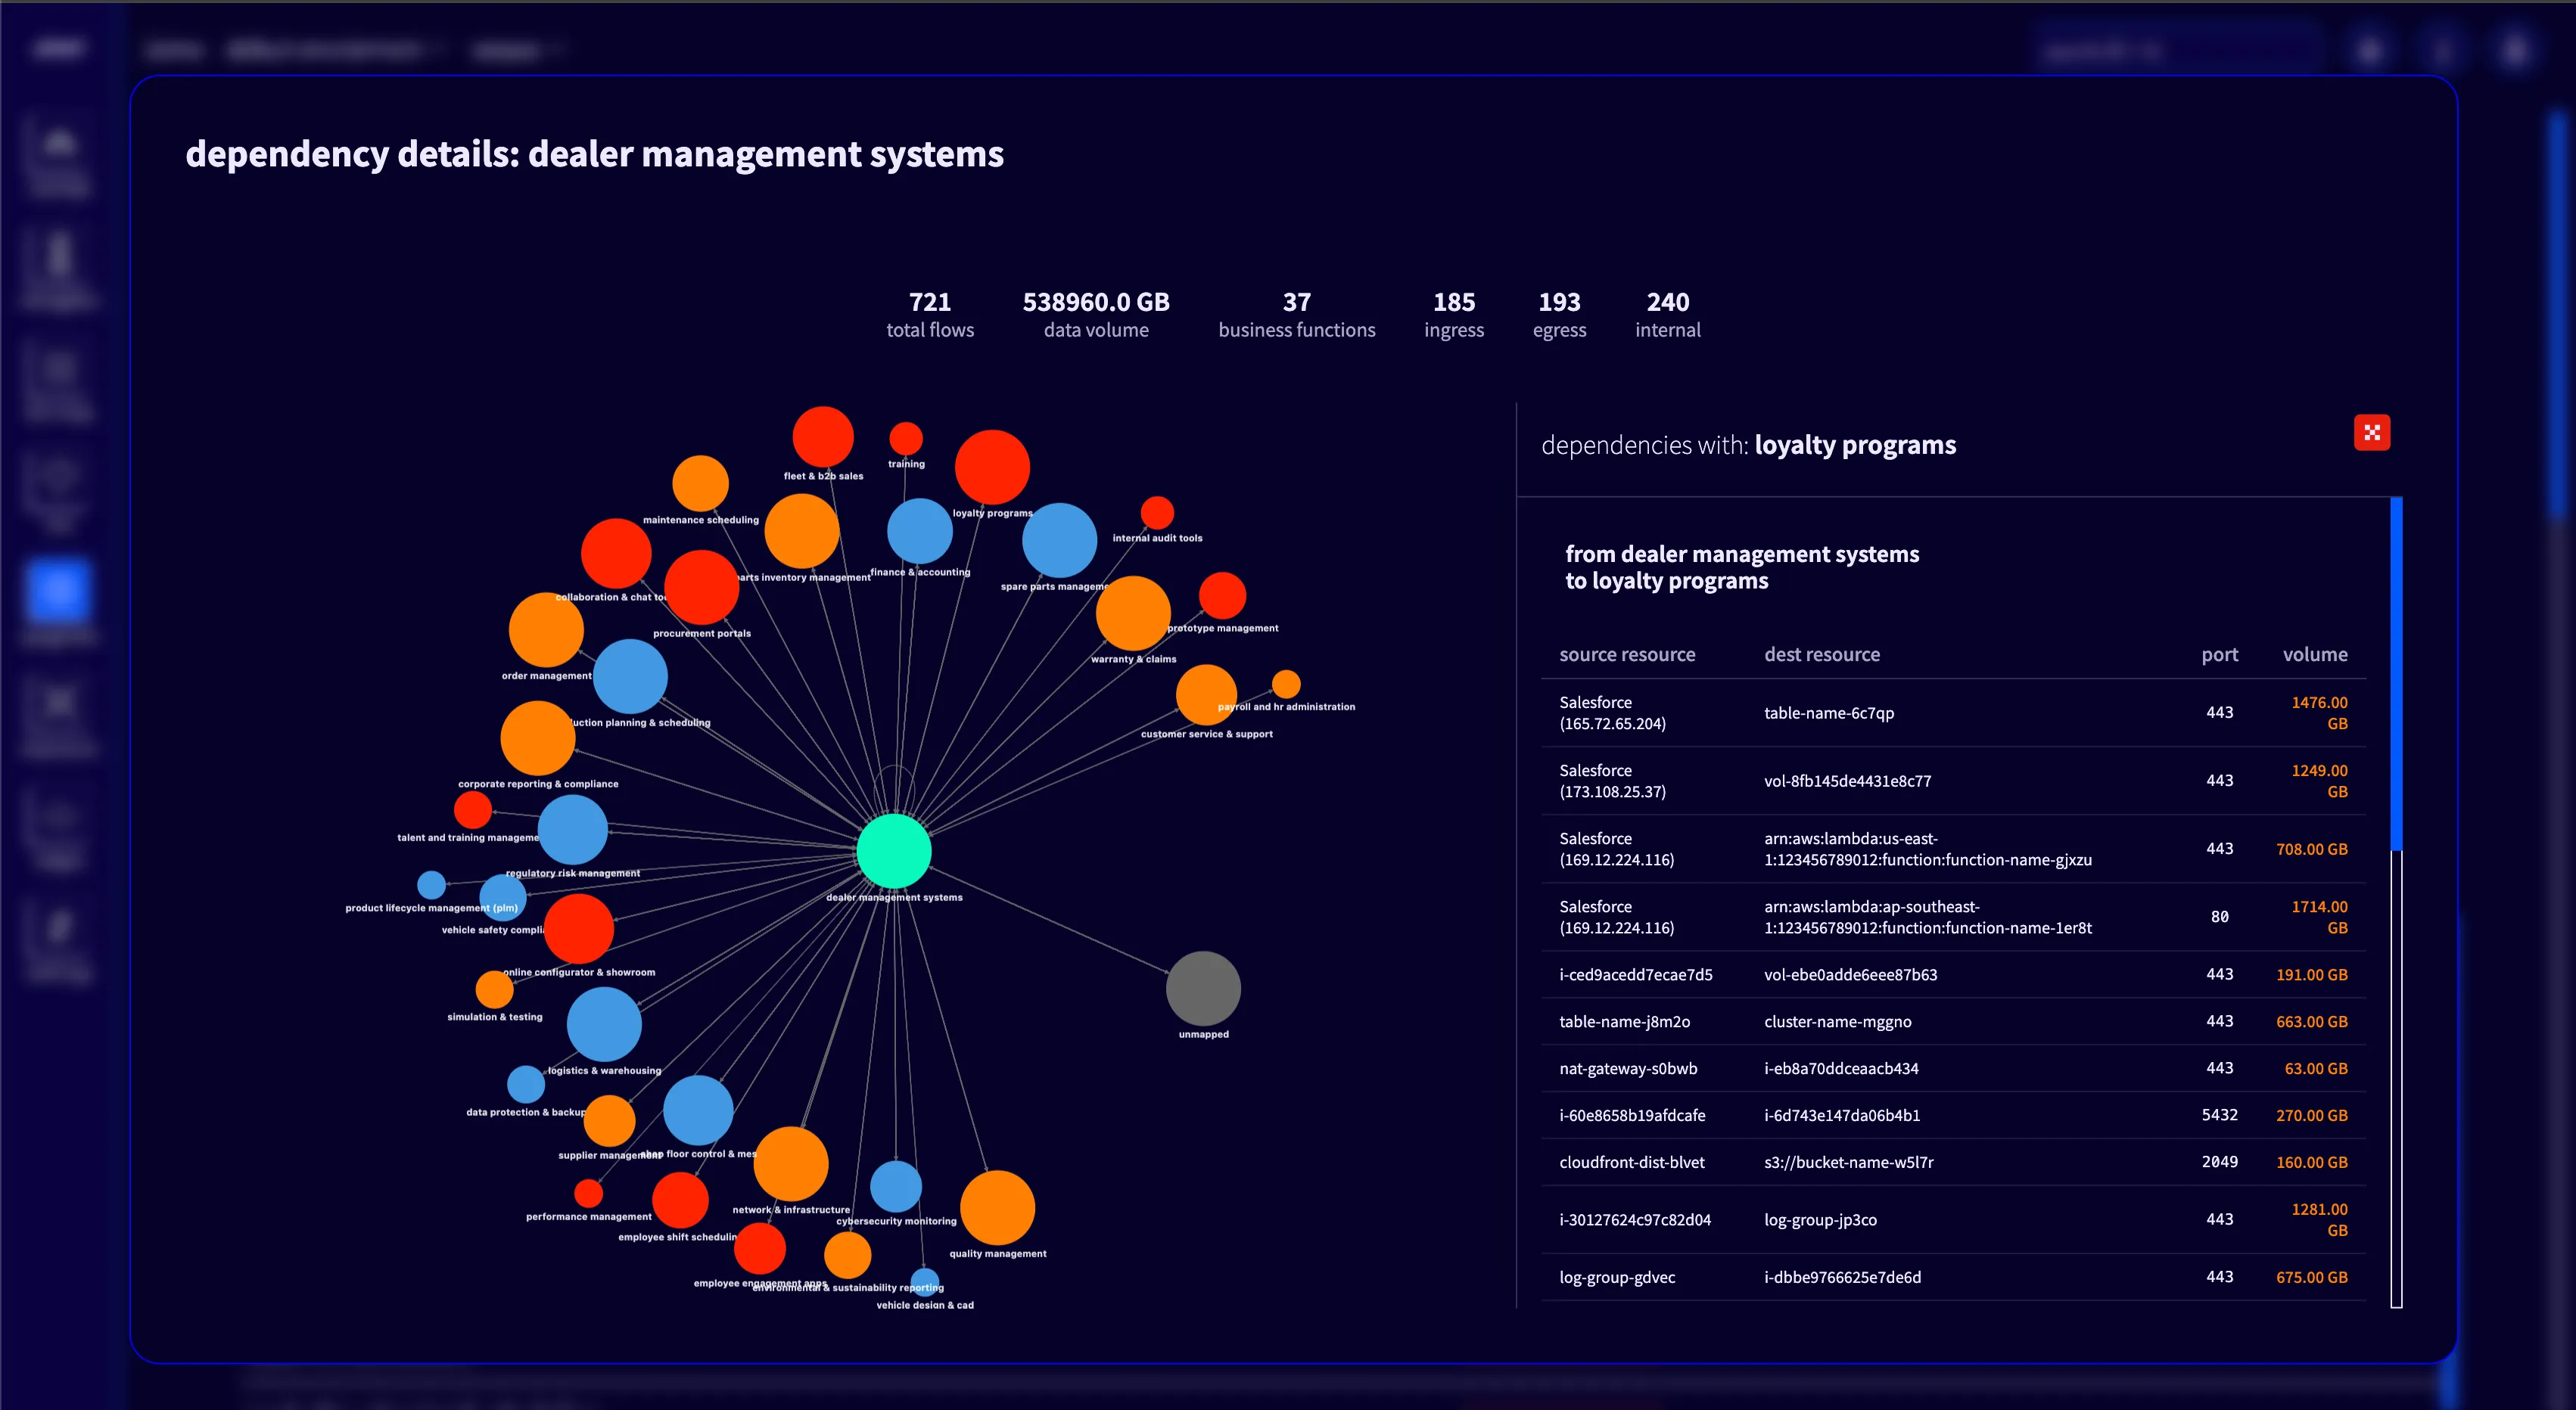Image resolution: width=2576 pixels, height=1410 pixels.
Task: Sort by the volume column header
Action: click(2314, 654)
